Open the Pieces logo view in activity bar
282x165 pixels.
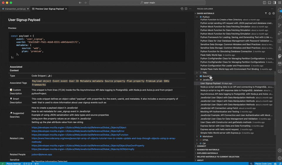(x=280, y=56)
